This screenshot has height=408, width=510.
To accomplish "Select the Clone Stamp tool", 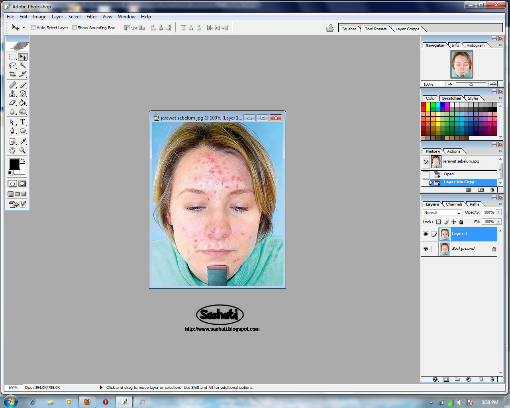I will pos(12,94).
